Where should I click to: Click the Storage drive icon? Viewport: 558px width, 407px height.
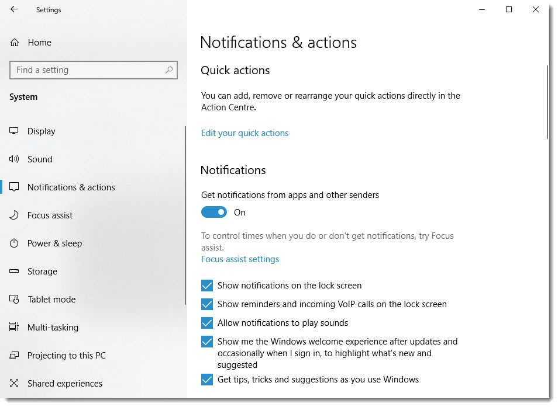coord(13,271)
